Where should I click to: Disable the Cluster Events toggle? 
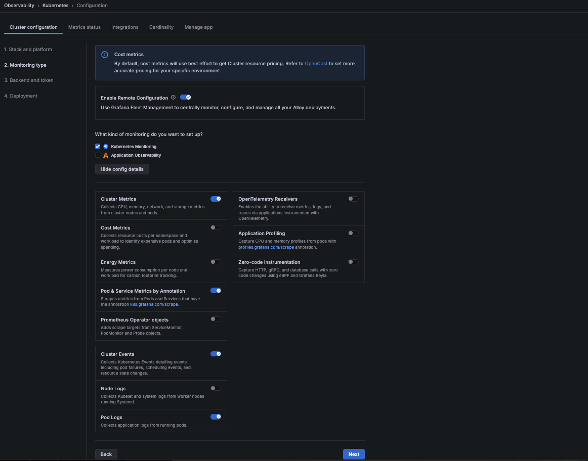tap(216, 354)
